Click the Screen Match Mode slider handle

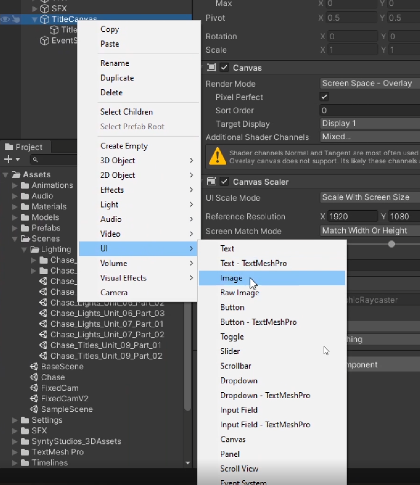(392, 244)
